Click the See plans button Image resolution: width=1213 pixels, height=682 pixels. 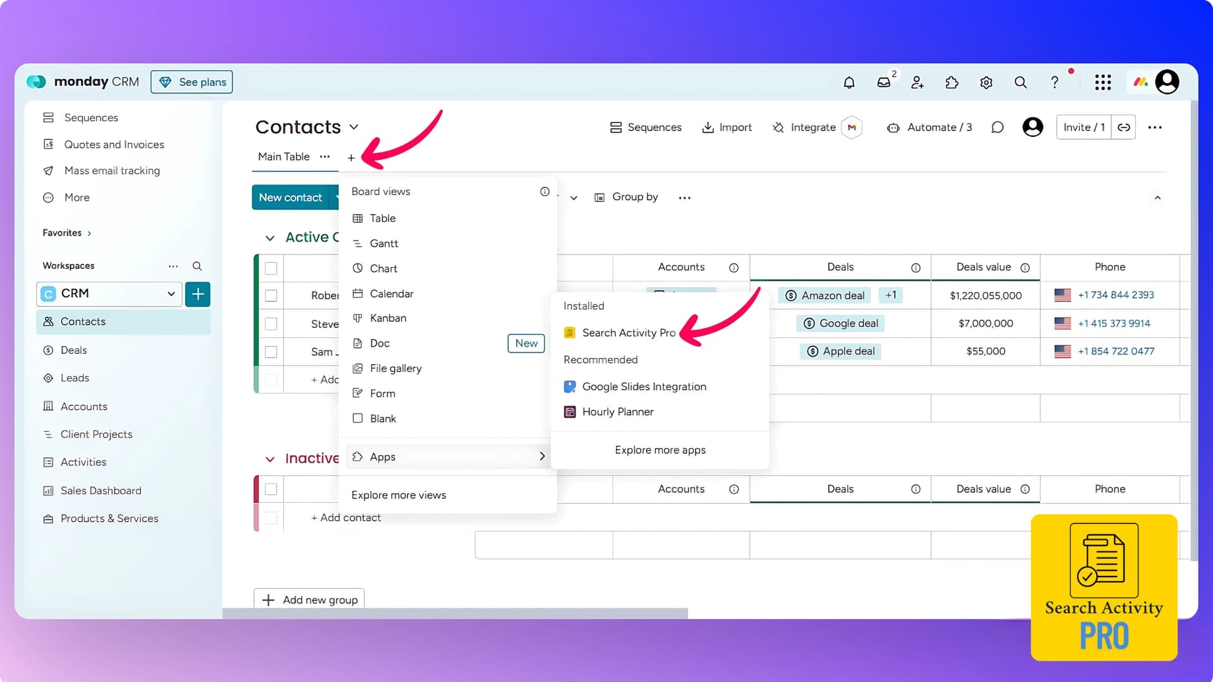pos(191,82)
